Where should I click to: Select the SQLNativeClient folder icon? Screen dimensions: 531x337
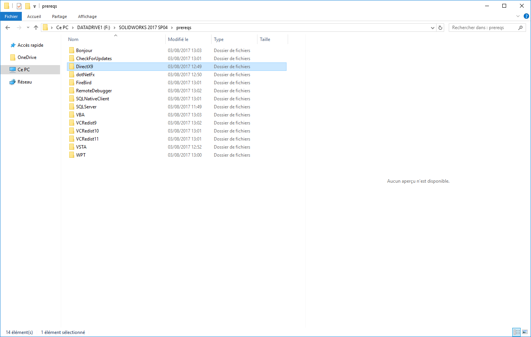coord(72,99)
